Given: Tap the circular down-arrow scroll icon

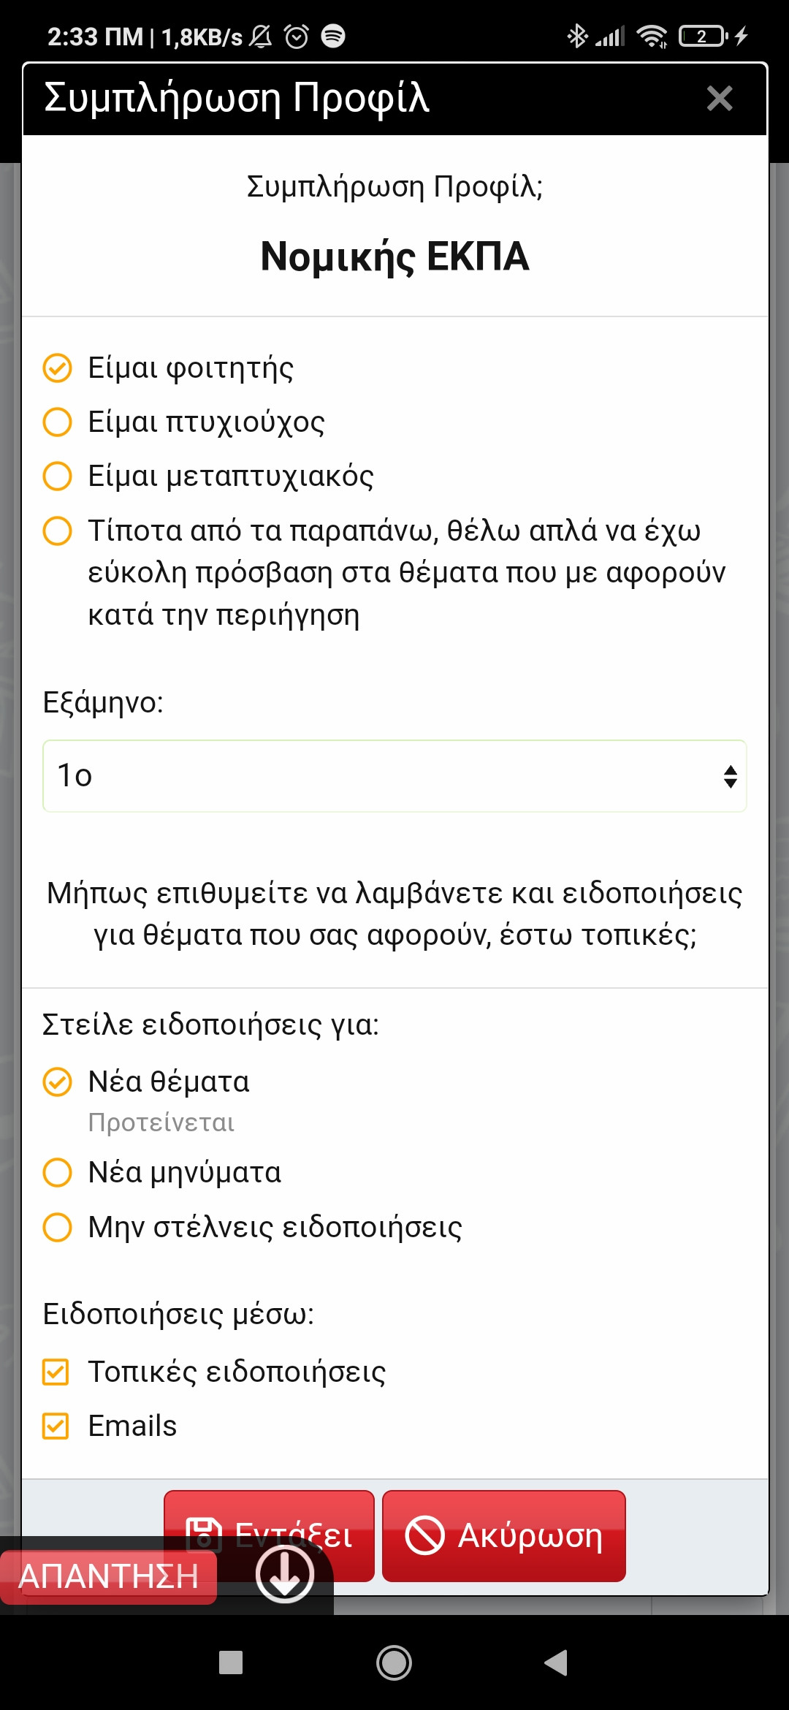Looking at the screenshot, I should (285, 1574).
